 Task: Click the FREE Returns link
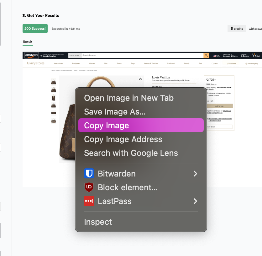click(211, 84)
